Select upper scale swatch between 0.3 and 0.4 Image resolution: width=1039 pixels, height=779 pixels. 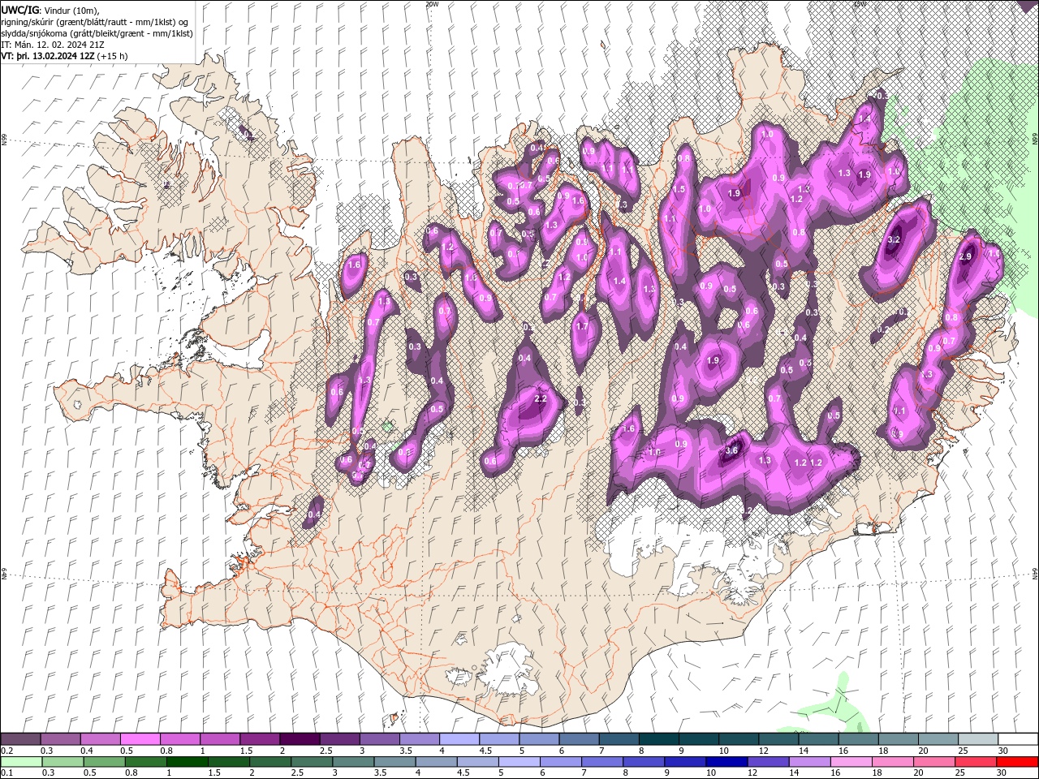tap(60, 739)
